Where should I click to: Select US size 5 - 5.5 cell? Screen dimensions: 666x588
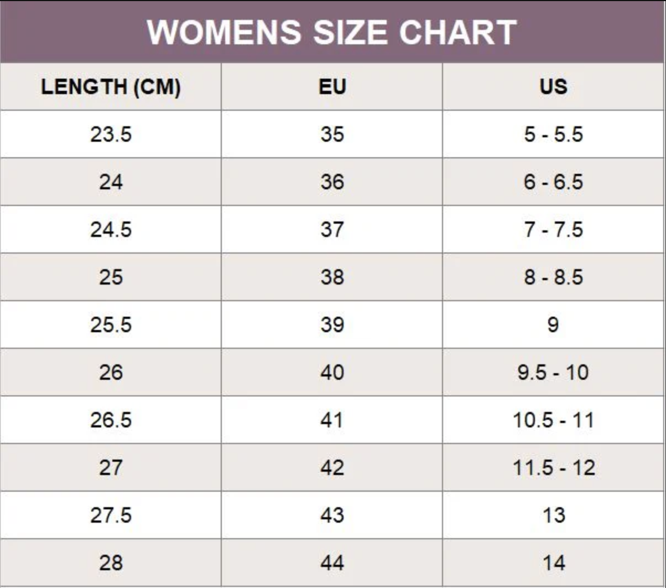[553, 135]
